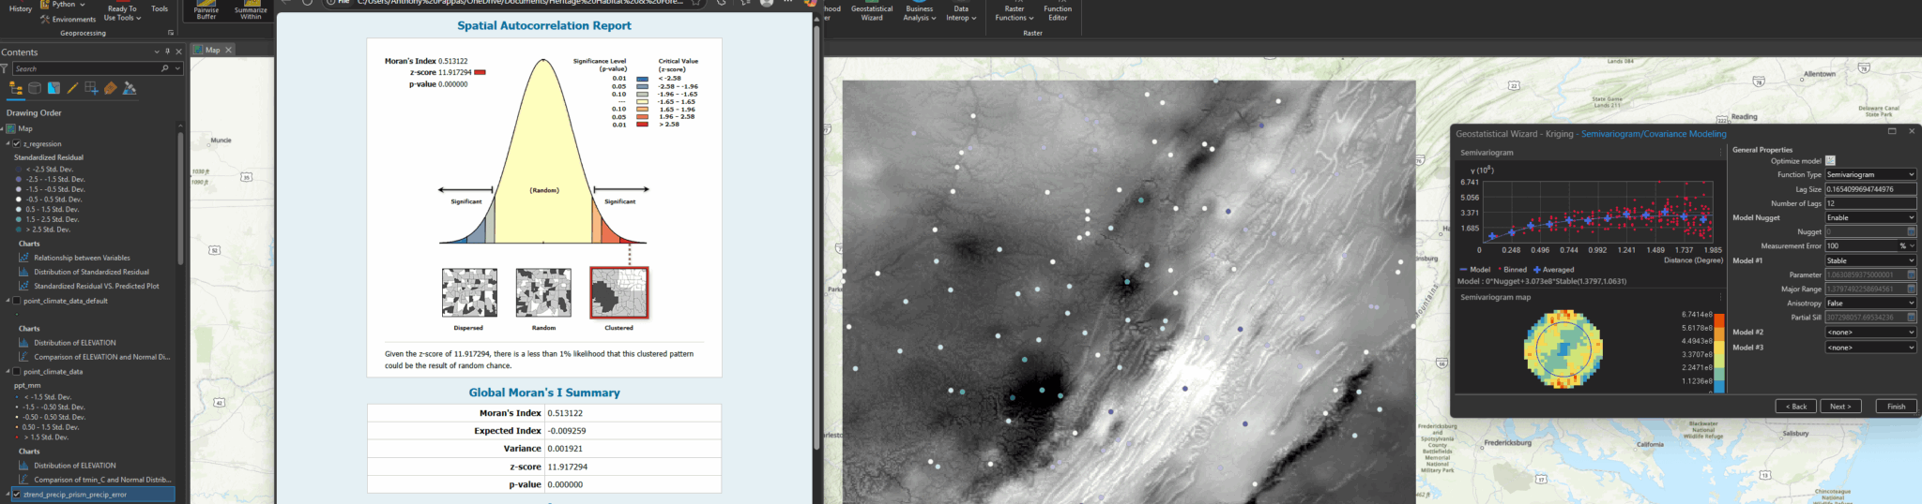Screen dimensions: 1922x504
Task: Open the Nugget calculator icon
Action: pyautogui.click(x=1911, y=231)
